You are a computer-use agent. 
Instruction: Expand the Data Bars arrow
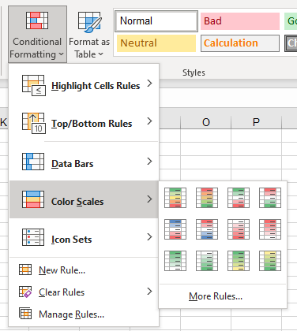coord(149,161)
